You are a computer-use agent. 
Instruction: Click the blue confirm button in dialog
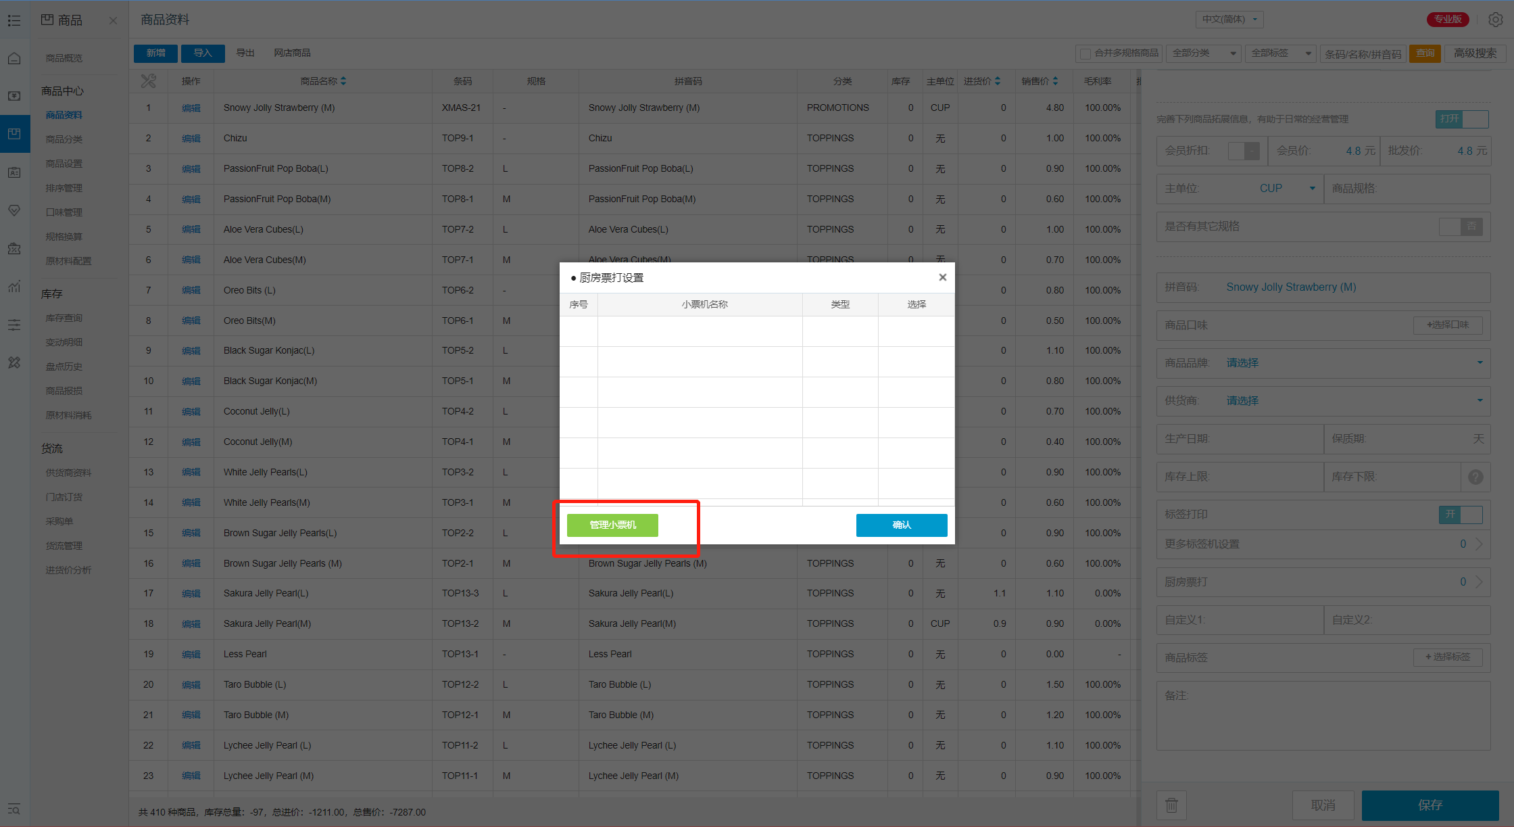[901, 525]
